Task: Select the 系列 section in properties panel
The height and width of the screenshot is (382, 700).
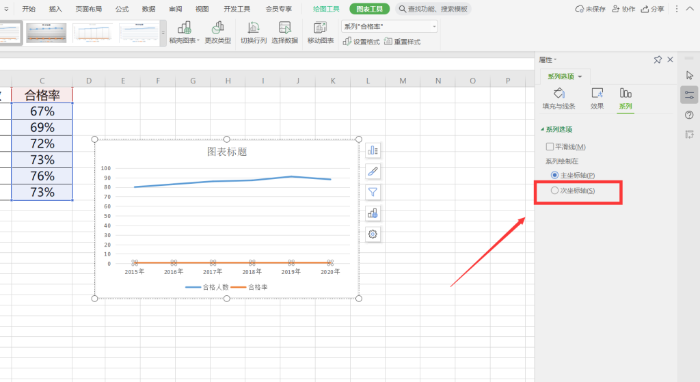Action: point(625,98)
